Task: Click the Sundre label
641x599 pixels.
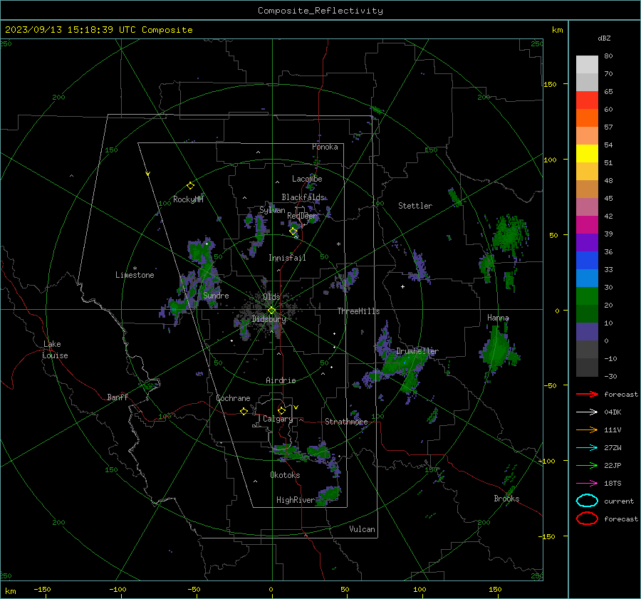Action: pos(216,296)
